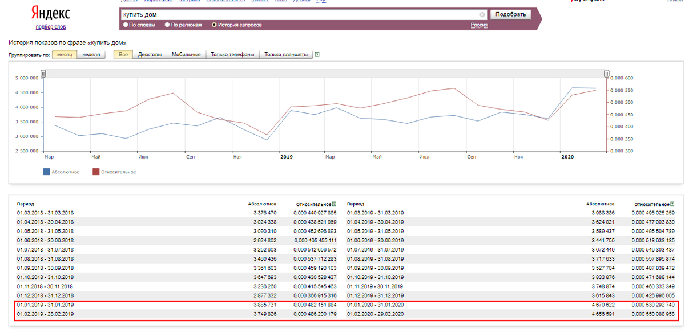Click the right Период column header
685x332 pixels.
pos(356,204)
